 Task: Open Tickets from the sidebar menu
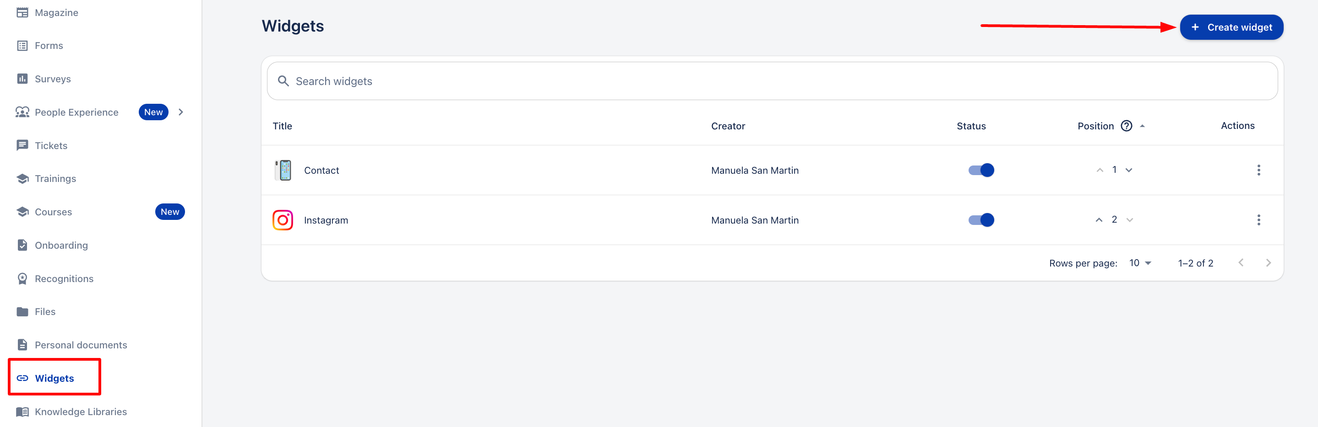point(51,145)
